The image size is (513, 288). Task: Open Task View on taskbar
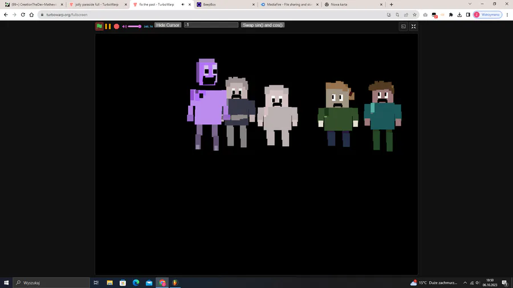96,283
